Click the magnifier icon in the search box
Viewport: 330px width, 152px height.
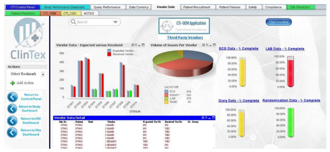click(73, 22)
